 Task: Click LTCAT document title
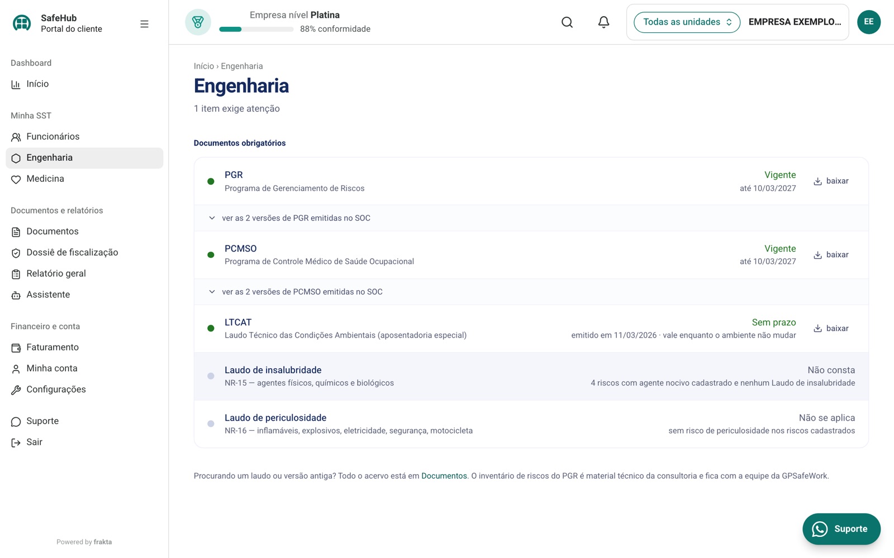pyautogui.click(x=238, y=323)
